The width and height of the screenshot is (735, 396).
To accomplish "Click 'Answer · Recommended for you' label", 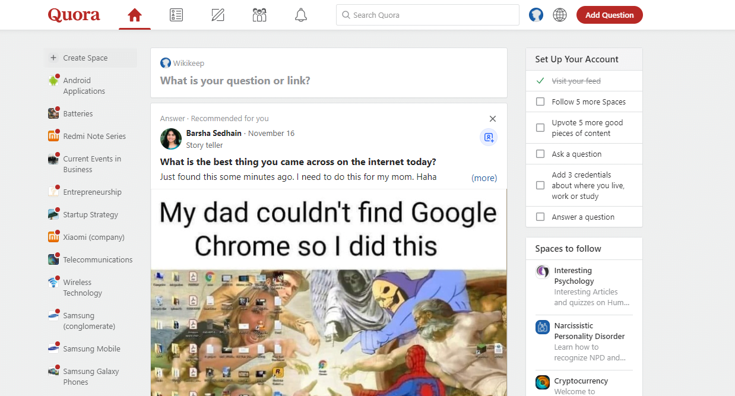I will pos(214,118).
